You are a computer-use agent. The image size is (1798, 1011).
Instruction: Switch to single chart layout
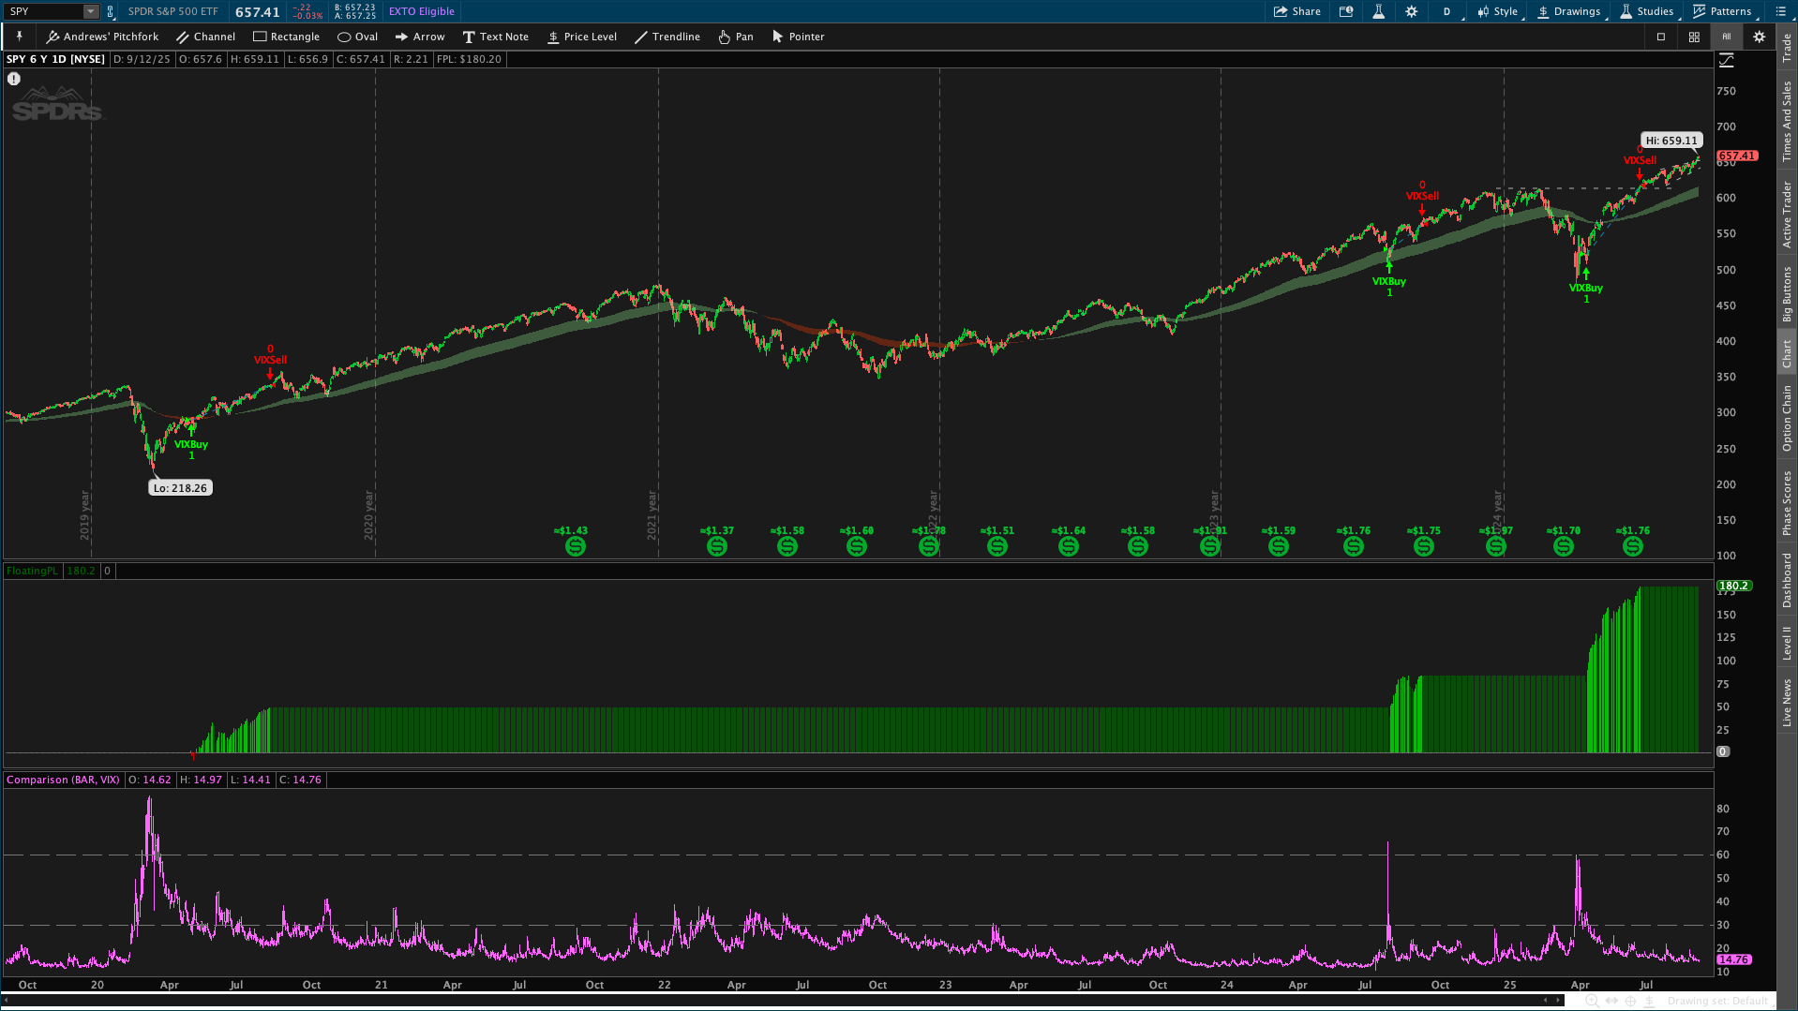click(1660, 37)
